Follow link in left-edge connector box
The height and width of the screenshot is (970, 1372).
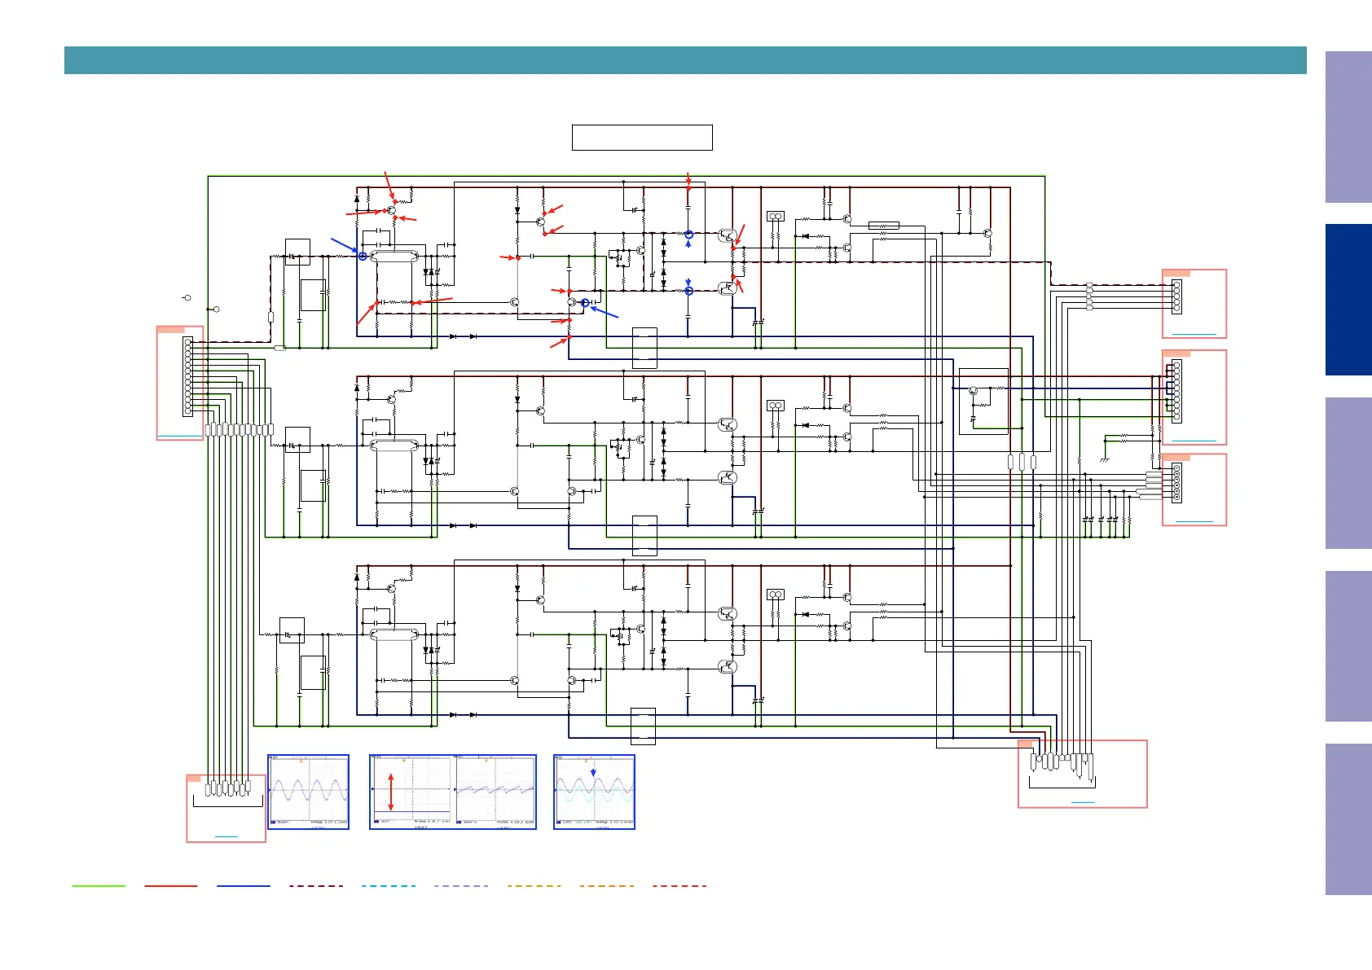coord(179,437)
